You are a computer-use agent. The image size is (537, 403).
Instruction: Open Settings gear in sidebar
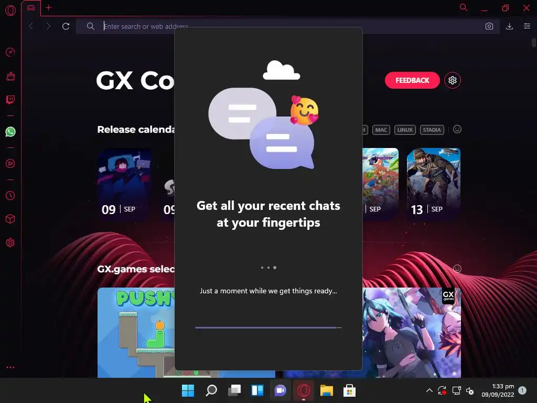coord(10,242)
